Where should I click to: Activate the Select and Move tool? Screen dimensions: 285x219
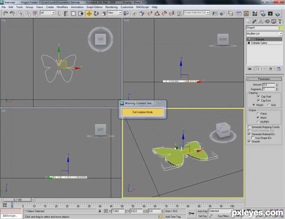pyautogui.click(x=89, y=14)
